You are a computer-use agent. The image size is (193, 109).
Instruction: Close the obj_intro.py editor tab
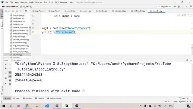[164, 11]
